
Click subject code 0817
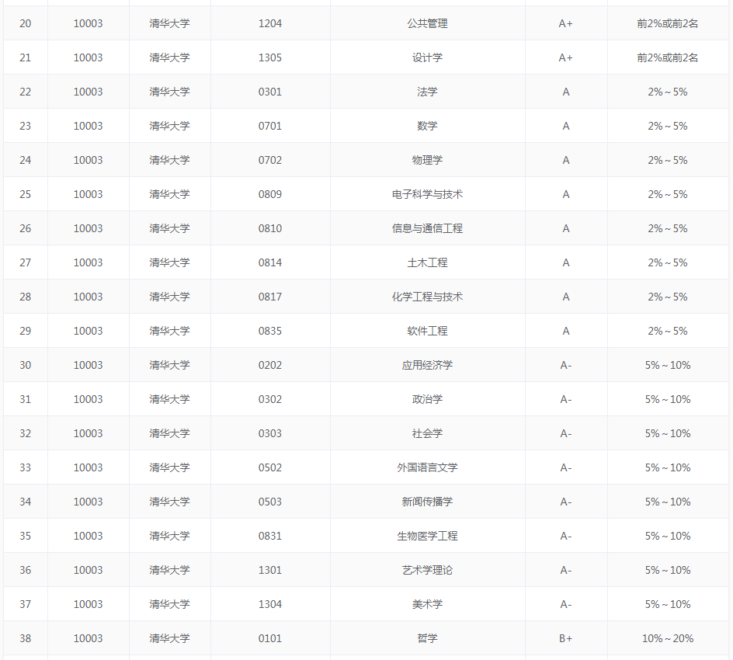click(270, 297)
